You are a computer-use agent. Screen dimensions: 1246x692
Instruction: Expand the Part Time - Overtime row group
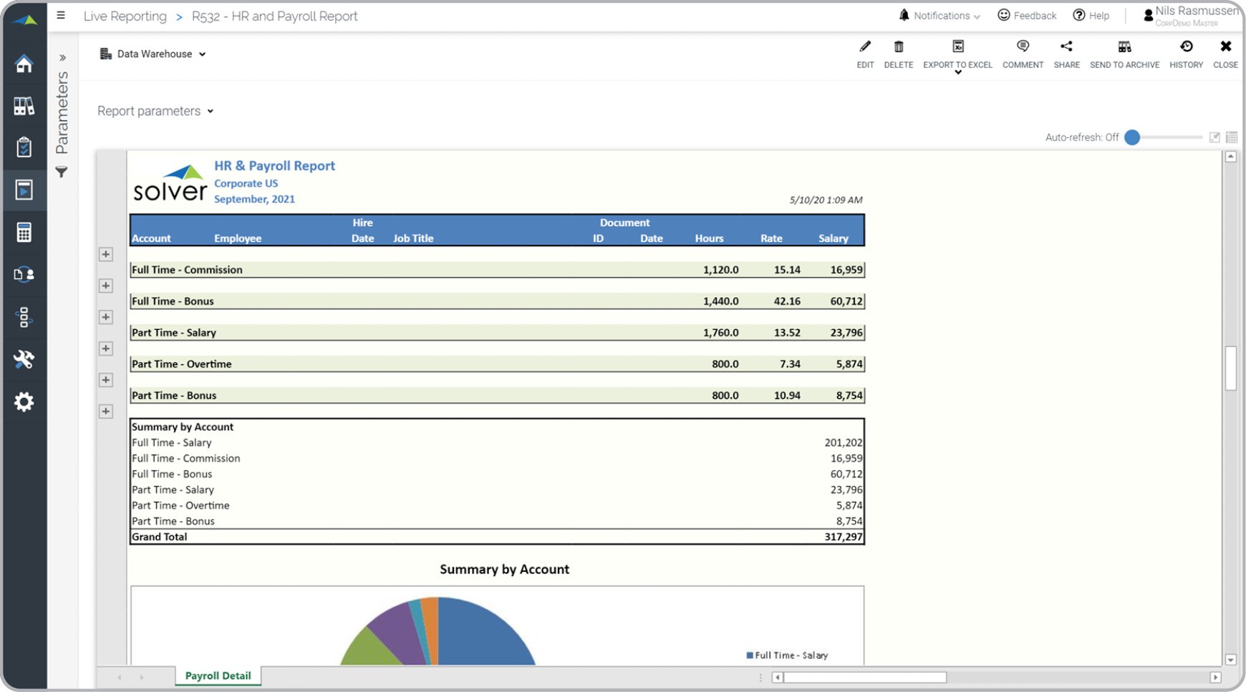(x=106, y=349)
